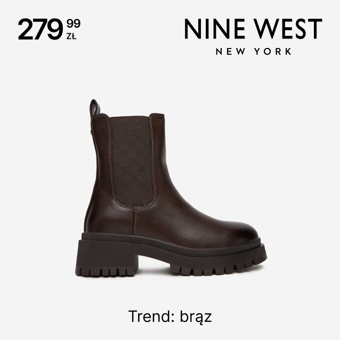
Task: Click the word NEW under the logo
Action: [231, 51]
